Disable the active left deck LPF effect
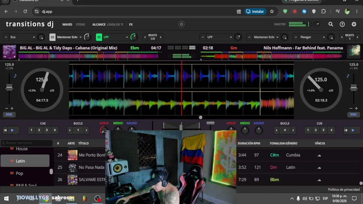This screenshot has width=363, height=204. click(x=99, y=37)
